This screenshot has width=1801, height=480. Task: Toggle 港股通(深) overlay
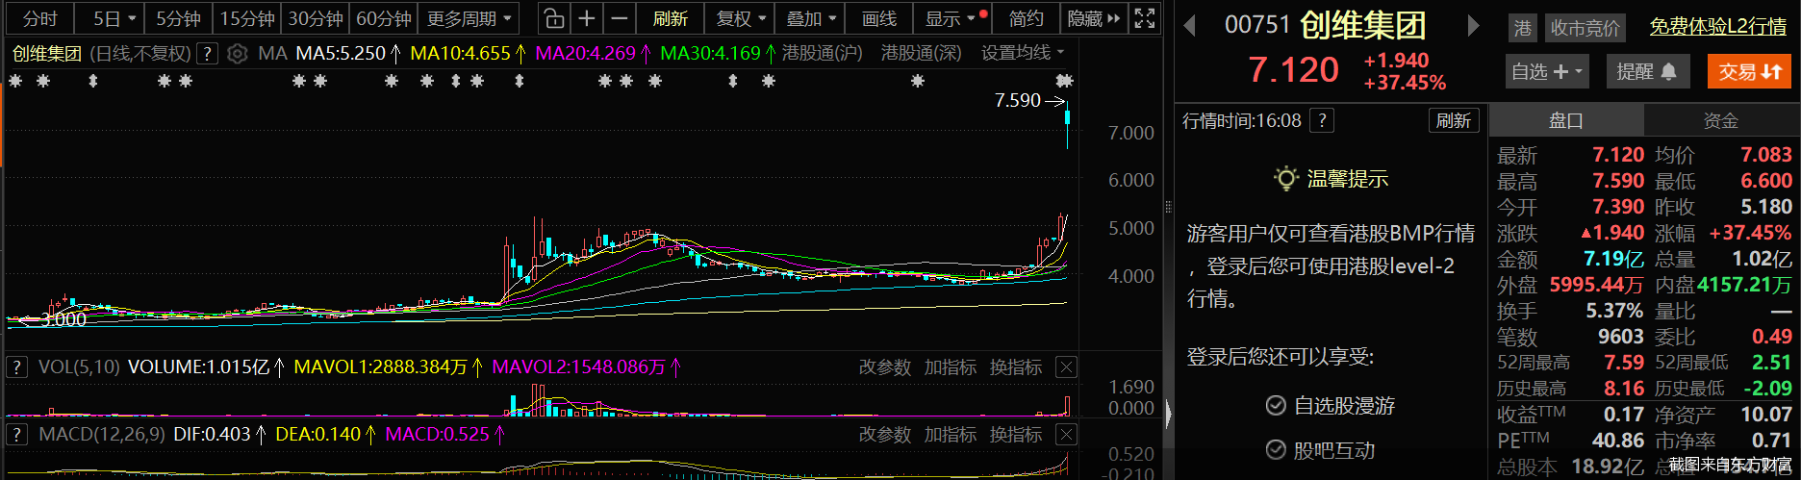click(x=921, y=53)
